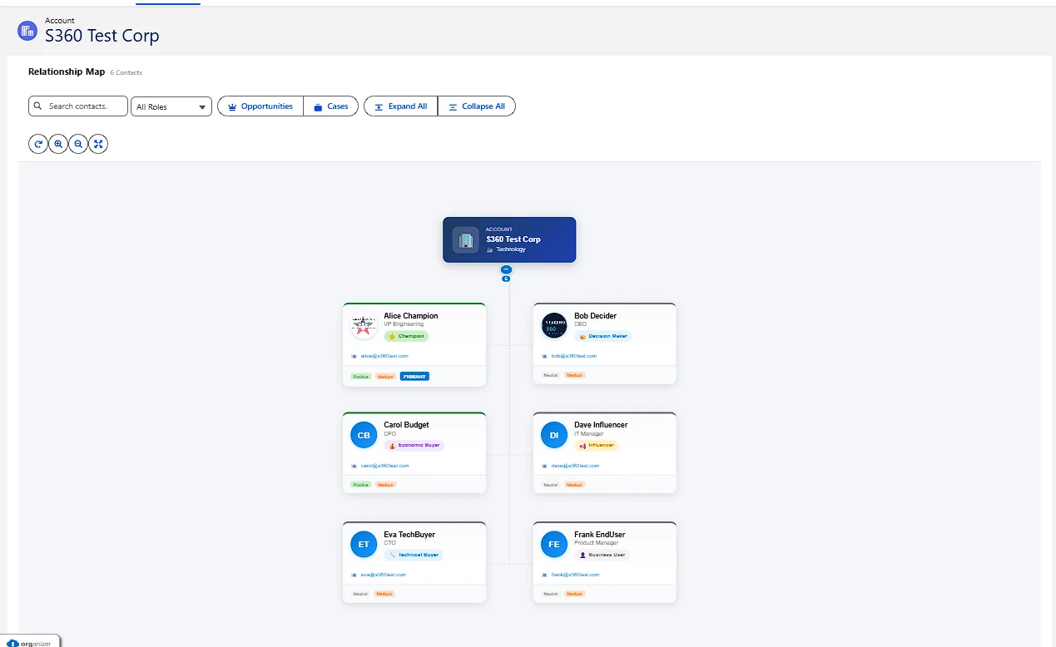Click the megaphone icon in Influencer badge
The width and height of the screenshot is (1056, 647).
(583, 446)
